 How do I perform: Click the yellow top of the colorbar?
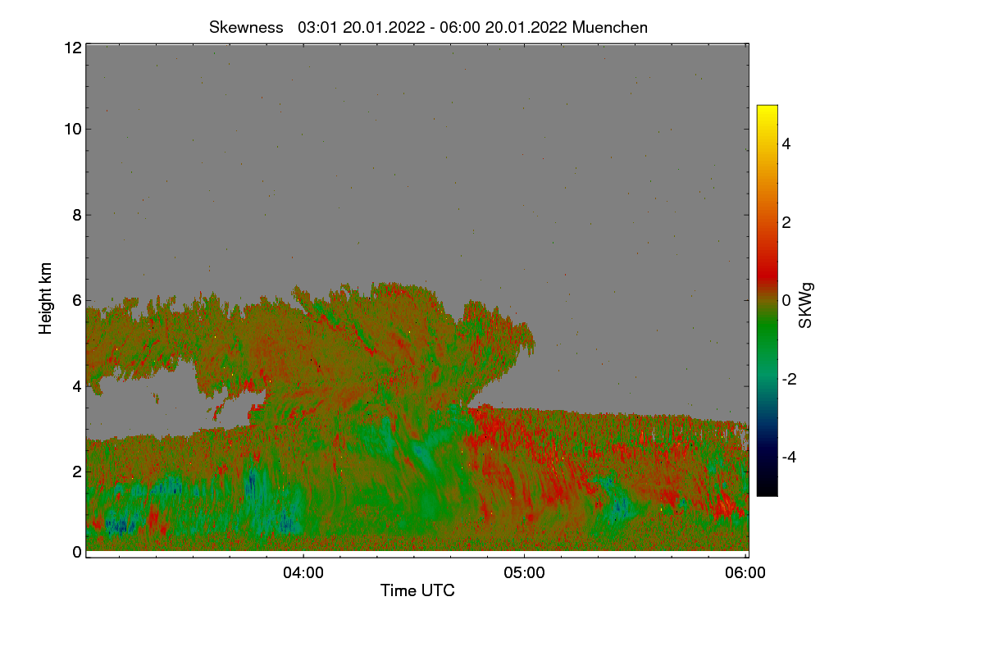767,111
